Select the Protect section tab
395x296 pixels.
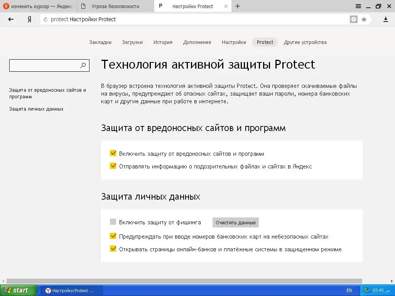[x=265, y=42]
